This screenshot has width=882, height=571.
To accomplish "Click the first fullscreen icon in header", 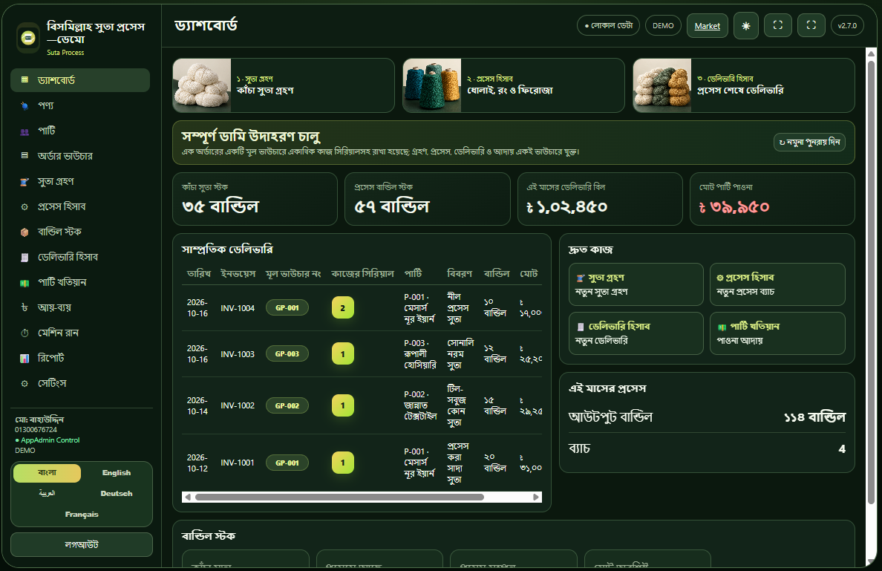I will (x=778, y=25).
